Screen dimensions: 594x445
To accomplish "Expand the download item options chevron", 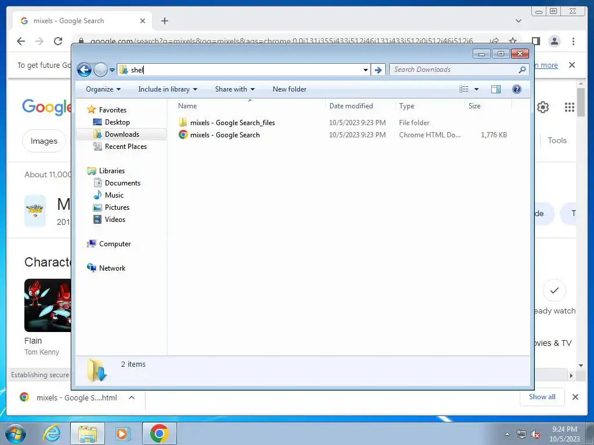I will [x=132, y=397].
